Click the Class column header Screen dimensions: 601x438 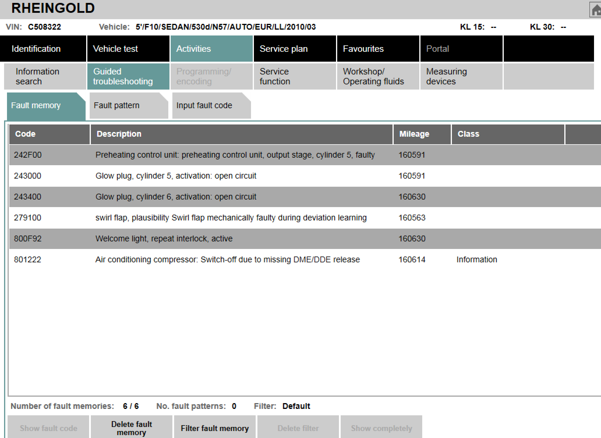coord(508,134)
